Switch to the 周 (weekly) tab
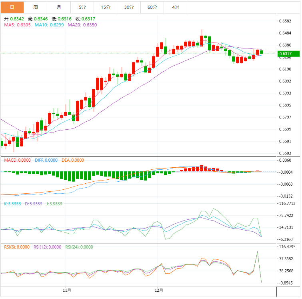 pos(36,7)
